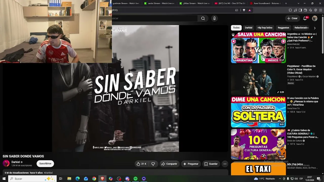This screenshot has height=182, width=324.
Task: Click the cast/screen icon in the address bar
Action: [237, 10]
